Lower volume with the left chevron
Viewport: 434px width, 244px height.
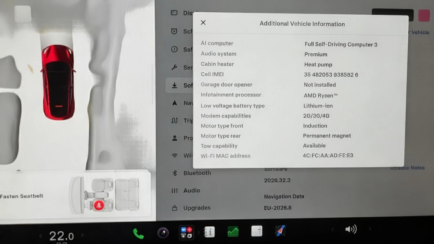point(333,229)
